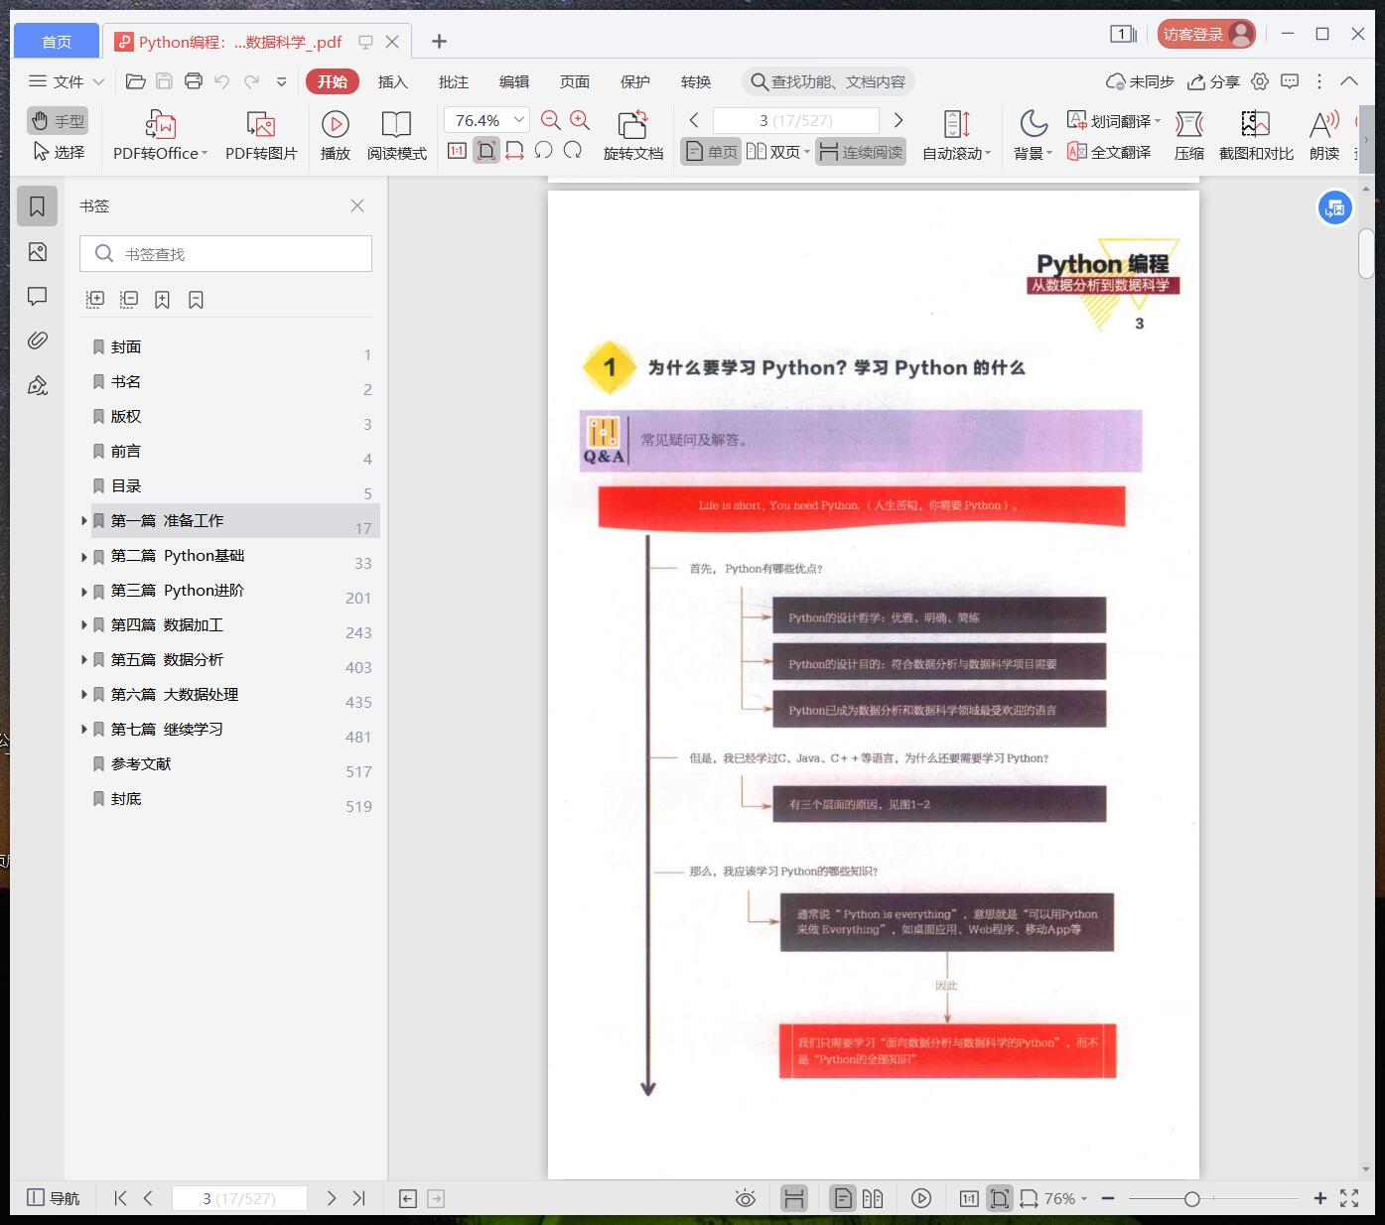The width and height of the screenshot is (1385, 1225).
Task: Toggle the bookmark panel icon in sidebar
Action: (38, 206)
